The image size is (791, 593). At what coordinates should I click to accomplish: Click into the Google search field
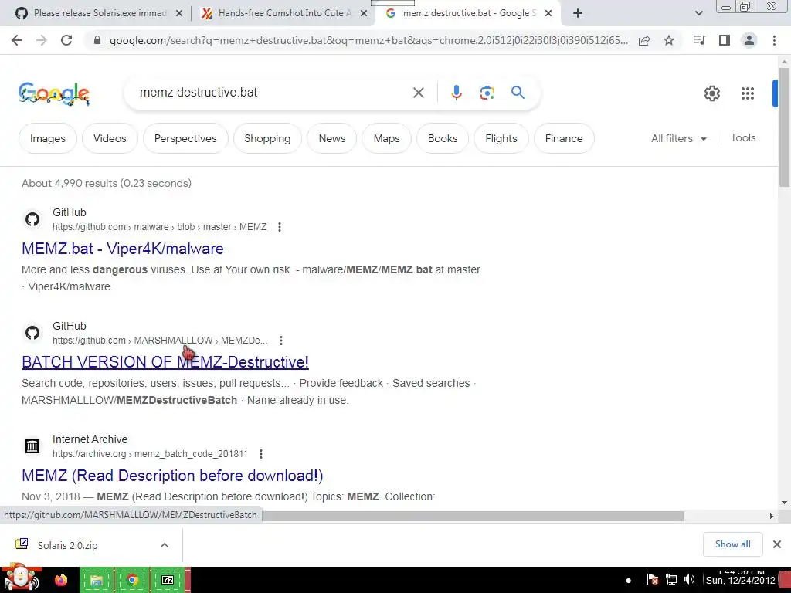click(273, 93)
